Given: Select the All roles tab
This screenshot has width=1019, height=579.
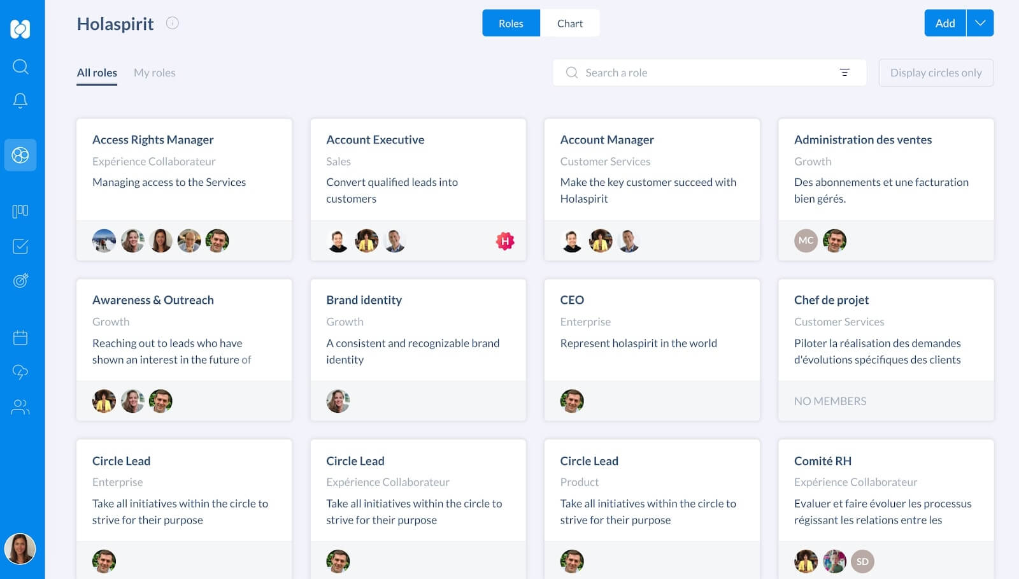Looking at the screenshot, I should click(97, 73).
